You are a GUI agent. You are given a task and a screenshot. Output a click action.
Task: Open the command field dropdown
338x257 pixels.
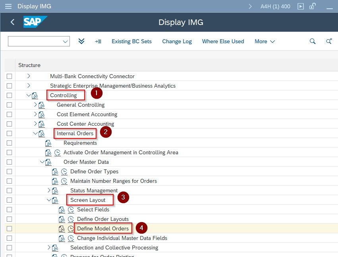tap(65, 41)
